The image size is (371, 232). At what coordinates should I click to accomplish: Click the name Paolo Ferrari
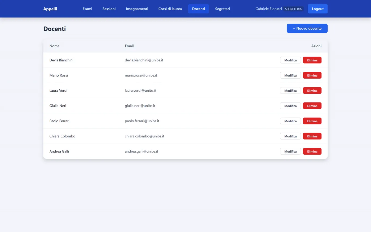pos(59,121)
